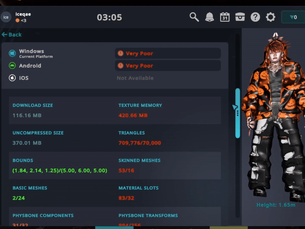This screenshot has width=305, height=229.
Task: Click the Windows 'Very Poor' rating bar
Action: click(x=168, y=53)
